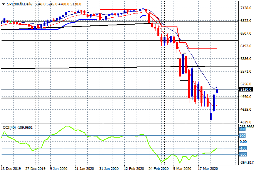254x173 pixels.
Task: Click the 9 Jan 2020 date label
Action: [58, 169]
